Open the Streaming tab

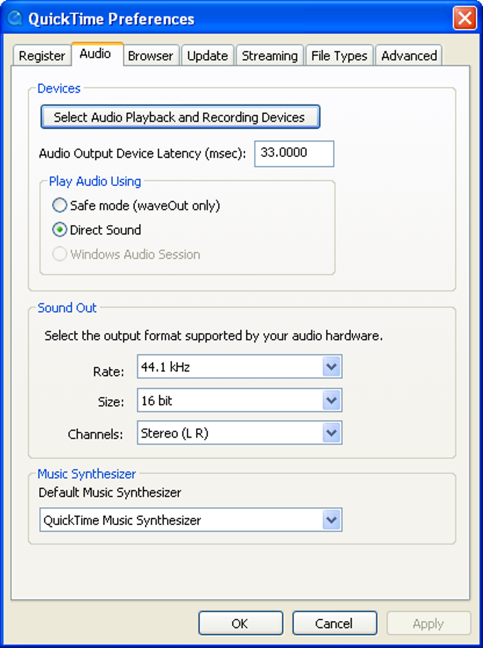pos(269,55)
